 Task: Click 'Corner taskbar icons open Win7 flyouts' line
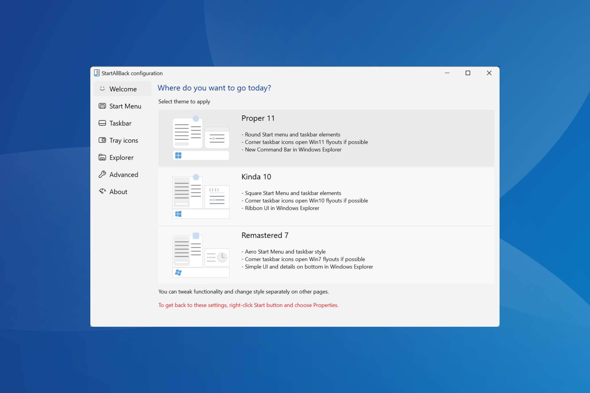303,259
